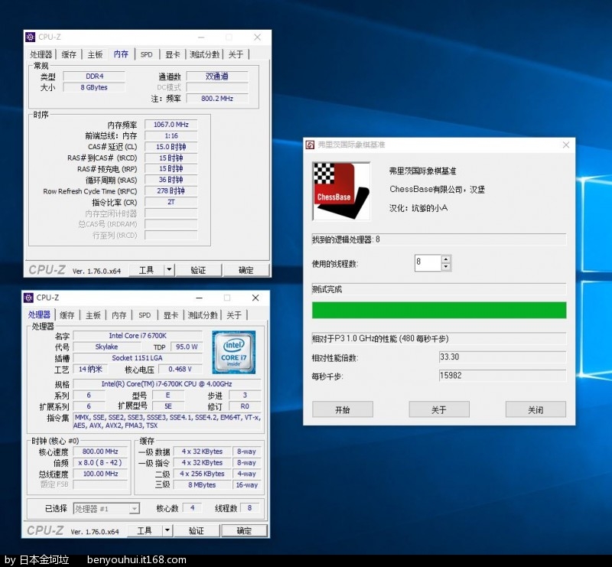Open the 处理器 tab in the CPU-Z memory window
Screen dimensions: 612x567
coord(41,54)
